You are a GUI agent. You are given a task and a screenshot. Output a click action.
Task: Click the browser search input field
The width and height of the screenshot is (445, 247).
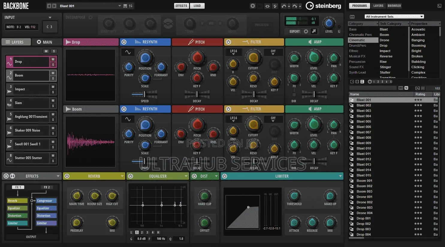[373, 88]
